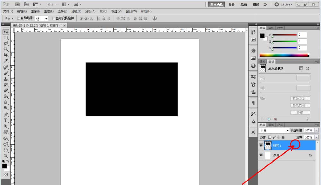Open the History panel icon

pos(253,32)
